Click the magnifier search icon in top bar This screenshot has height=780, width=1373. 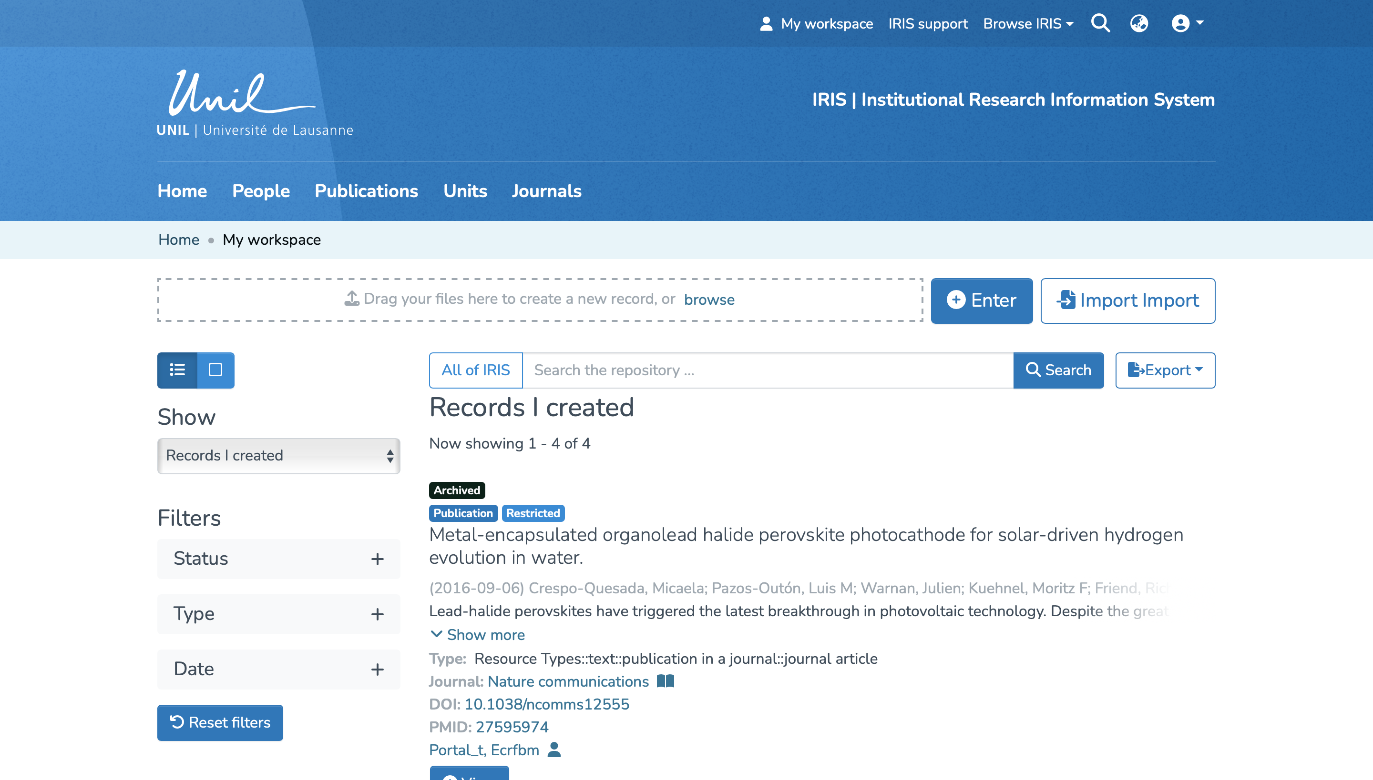[x=1100, y=24]
